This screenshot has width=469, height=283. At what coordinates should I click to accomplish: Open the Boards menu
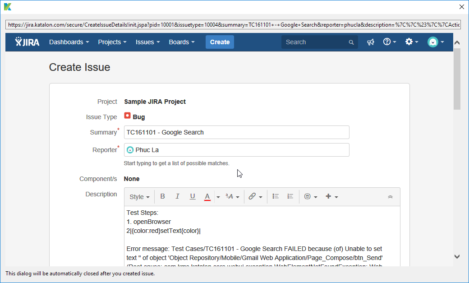click(182, 42)
